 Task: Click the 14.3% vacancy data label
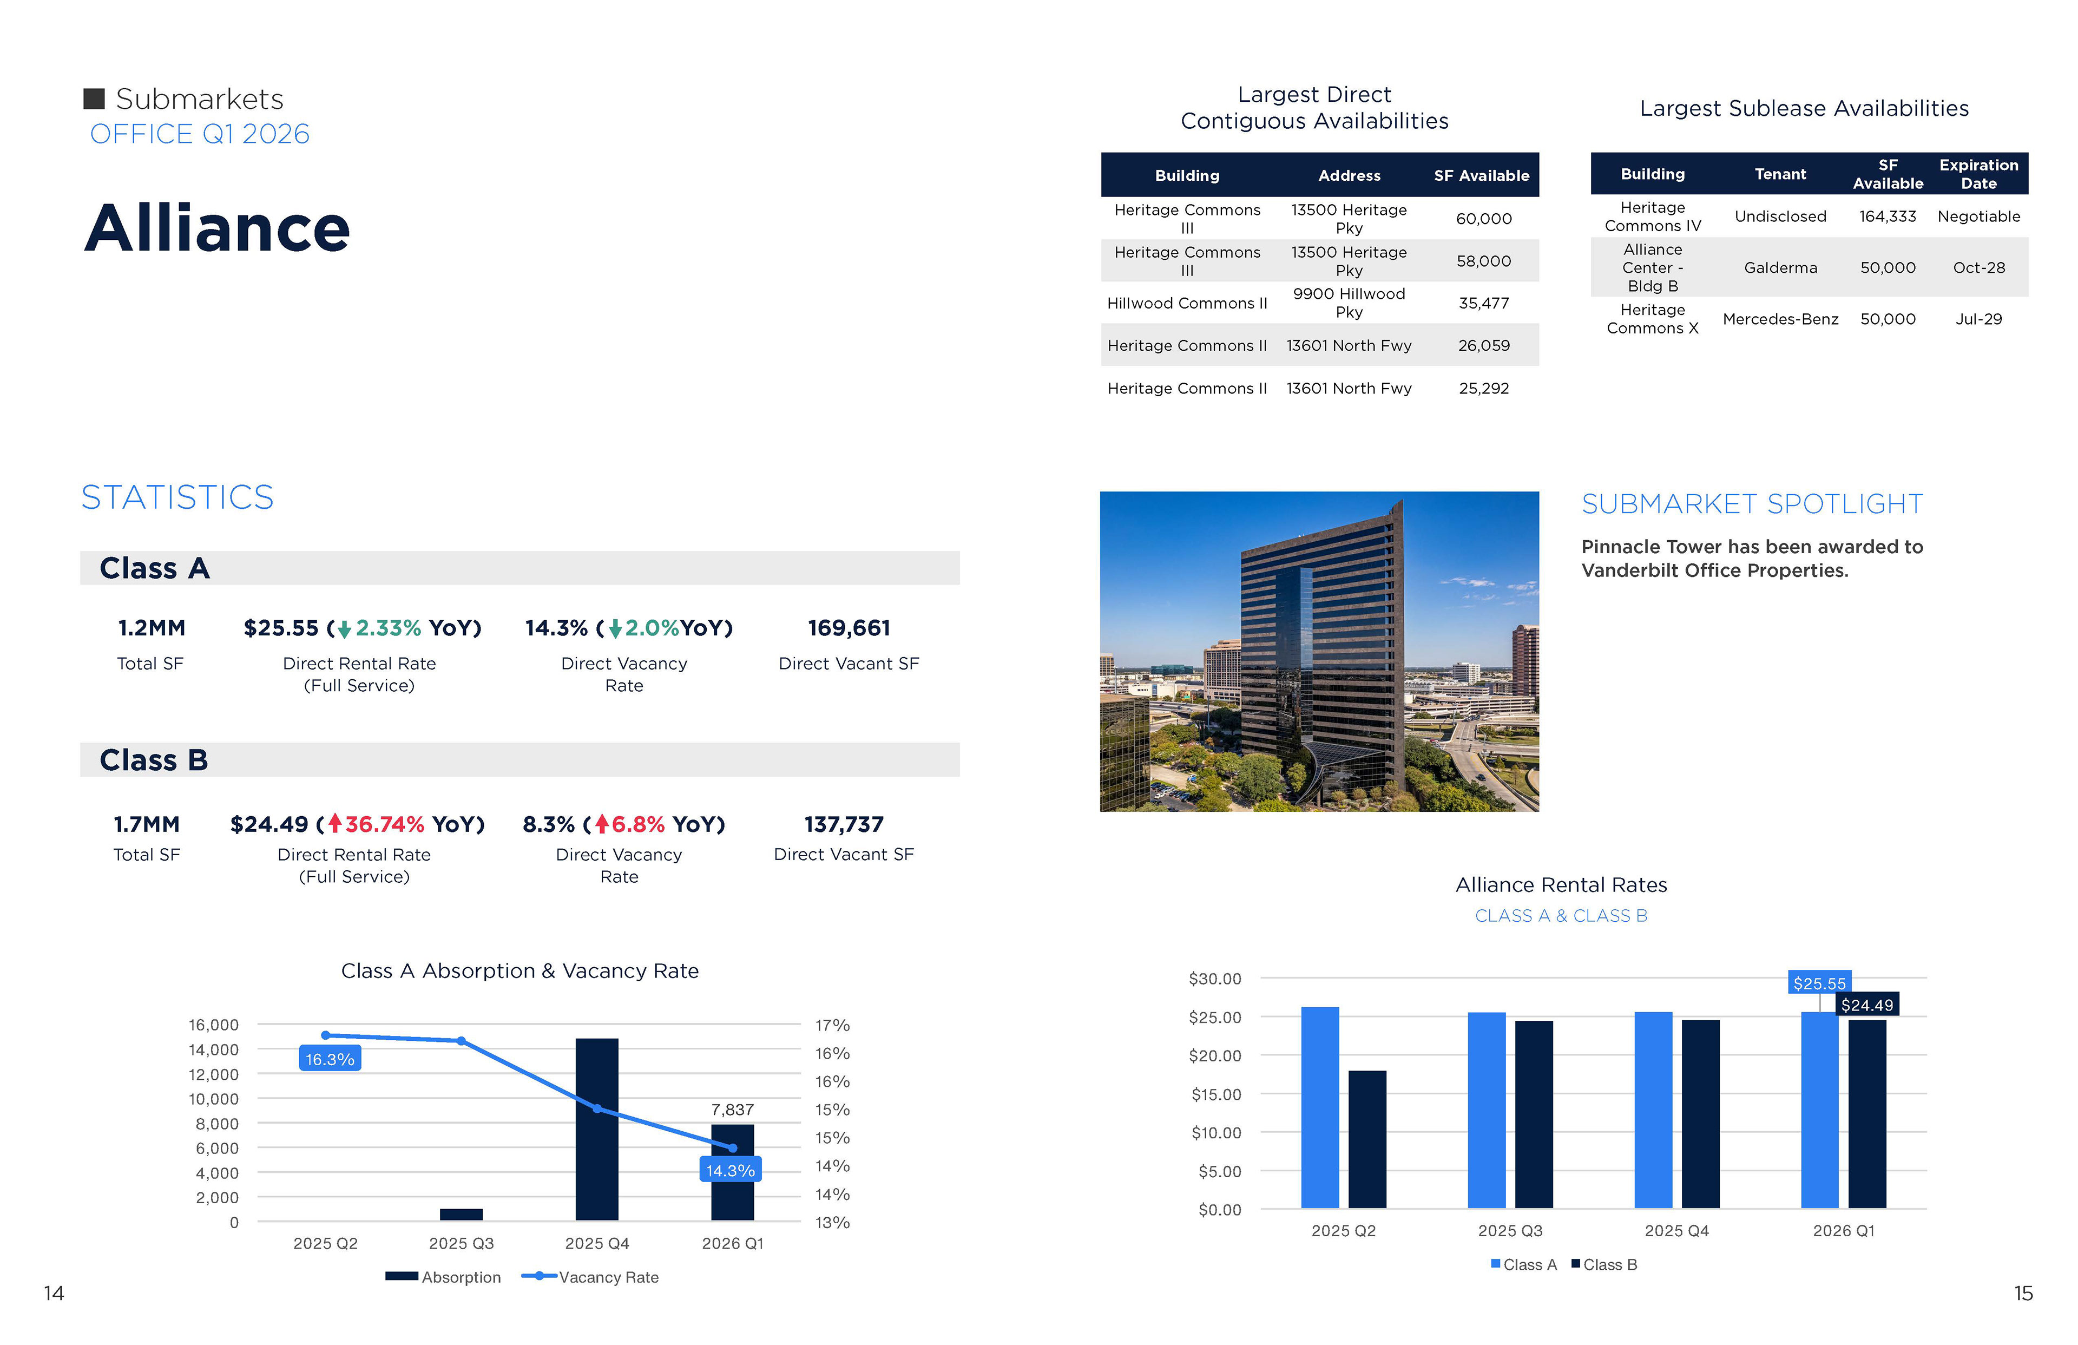click(730, 1170)
